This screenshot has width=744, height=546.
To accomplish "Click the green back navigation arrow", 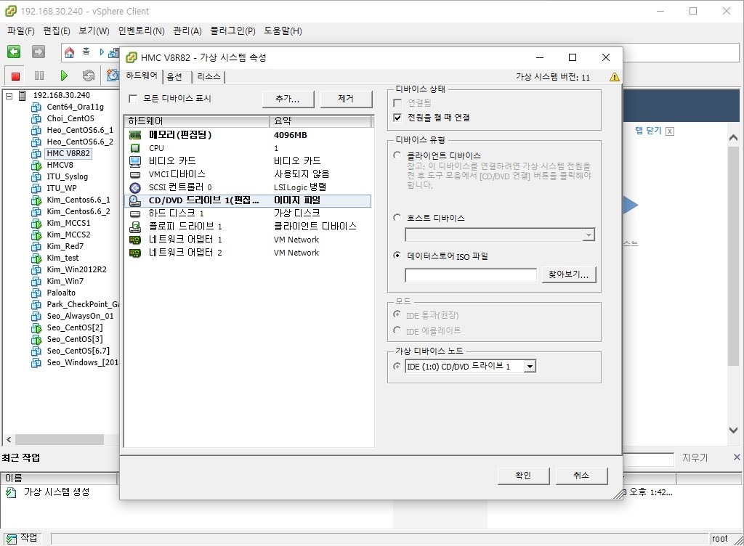I will pos(14,52).
